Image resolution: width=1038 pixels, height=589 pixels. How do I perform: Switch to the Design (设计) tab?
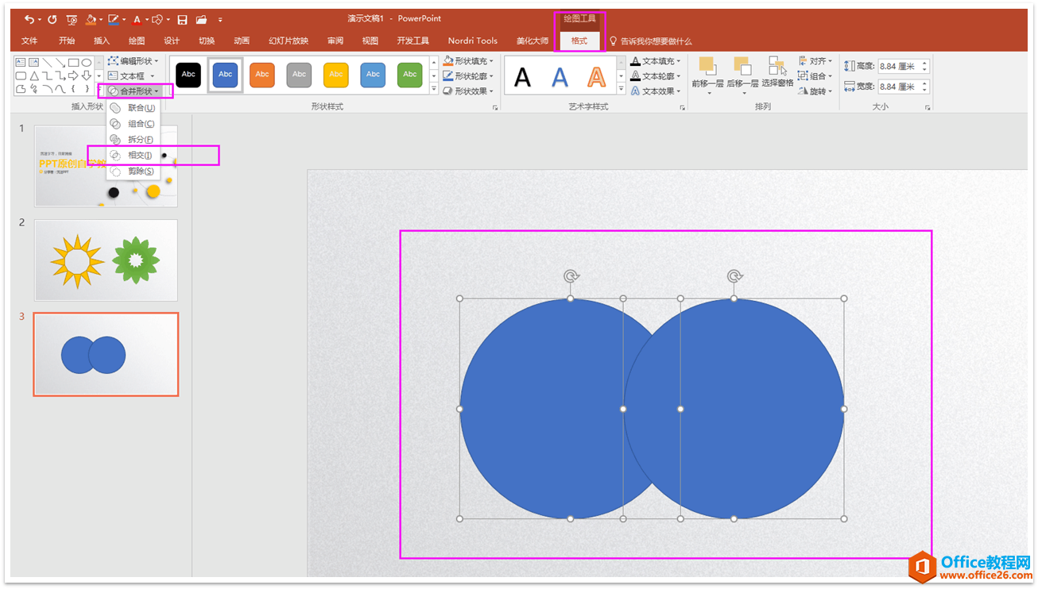172,41
